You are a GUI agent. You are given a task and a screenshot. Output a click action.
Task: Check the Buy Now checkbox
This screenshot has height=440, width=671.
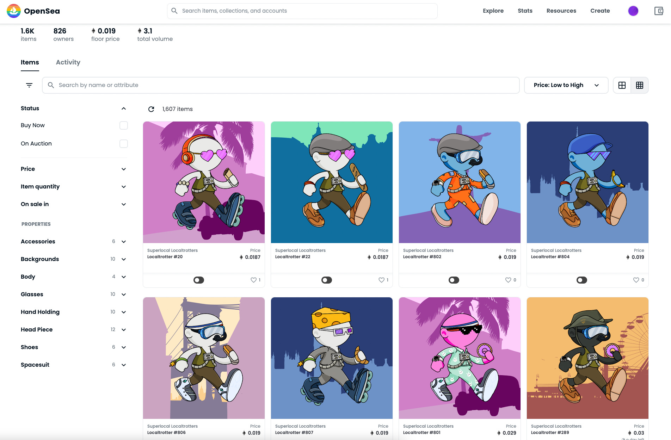coord(124,125)
